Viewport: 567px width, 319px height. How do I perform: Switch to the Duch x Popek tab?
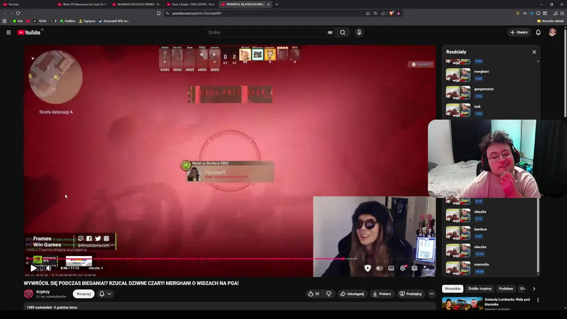tap(190, 4)
